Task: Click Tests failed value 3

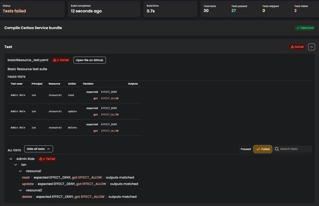Action: click(x=295, y=11)
